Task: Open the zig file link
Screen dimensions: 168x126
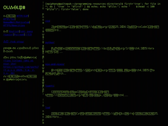Action: pyautogui.click(x=48, y=21)
